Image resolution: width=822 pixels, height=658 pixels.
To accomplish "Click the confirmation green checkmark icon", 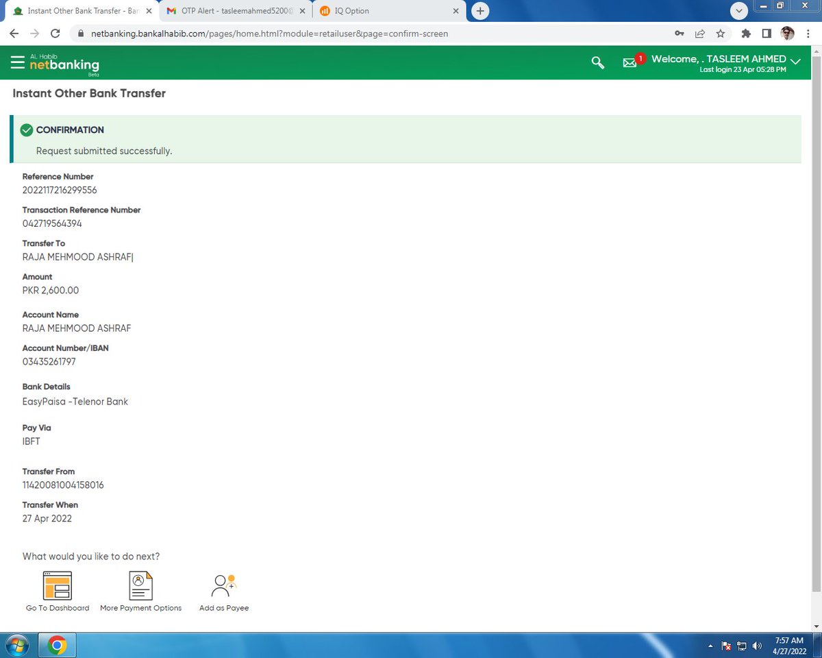I will point(27,130).
